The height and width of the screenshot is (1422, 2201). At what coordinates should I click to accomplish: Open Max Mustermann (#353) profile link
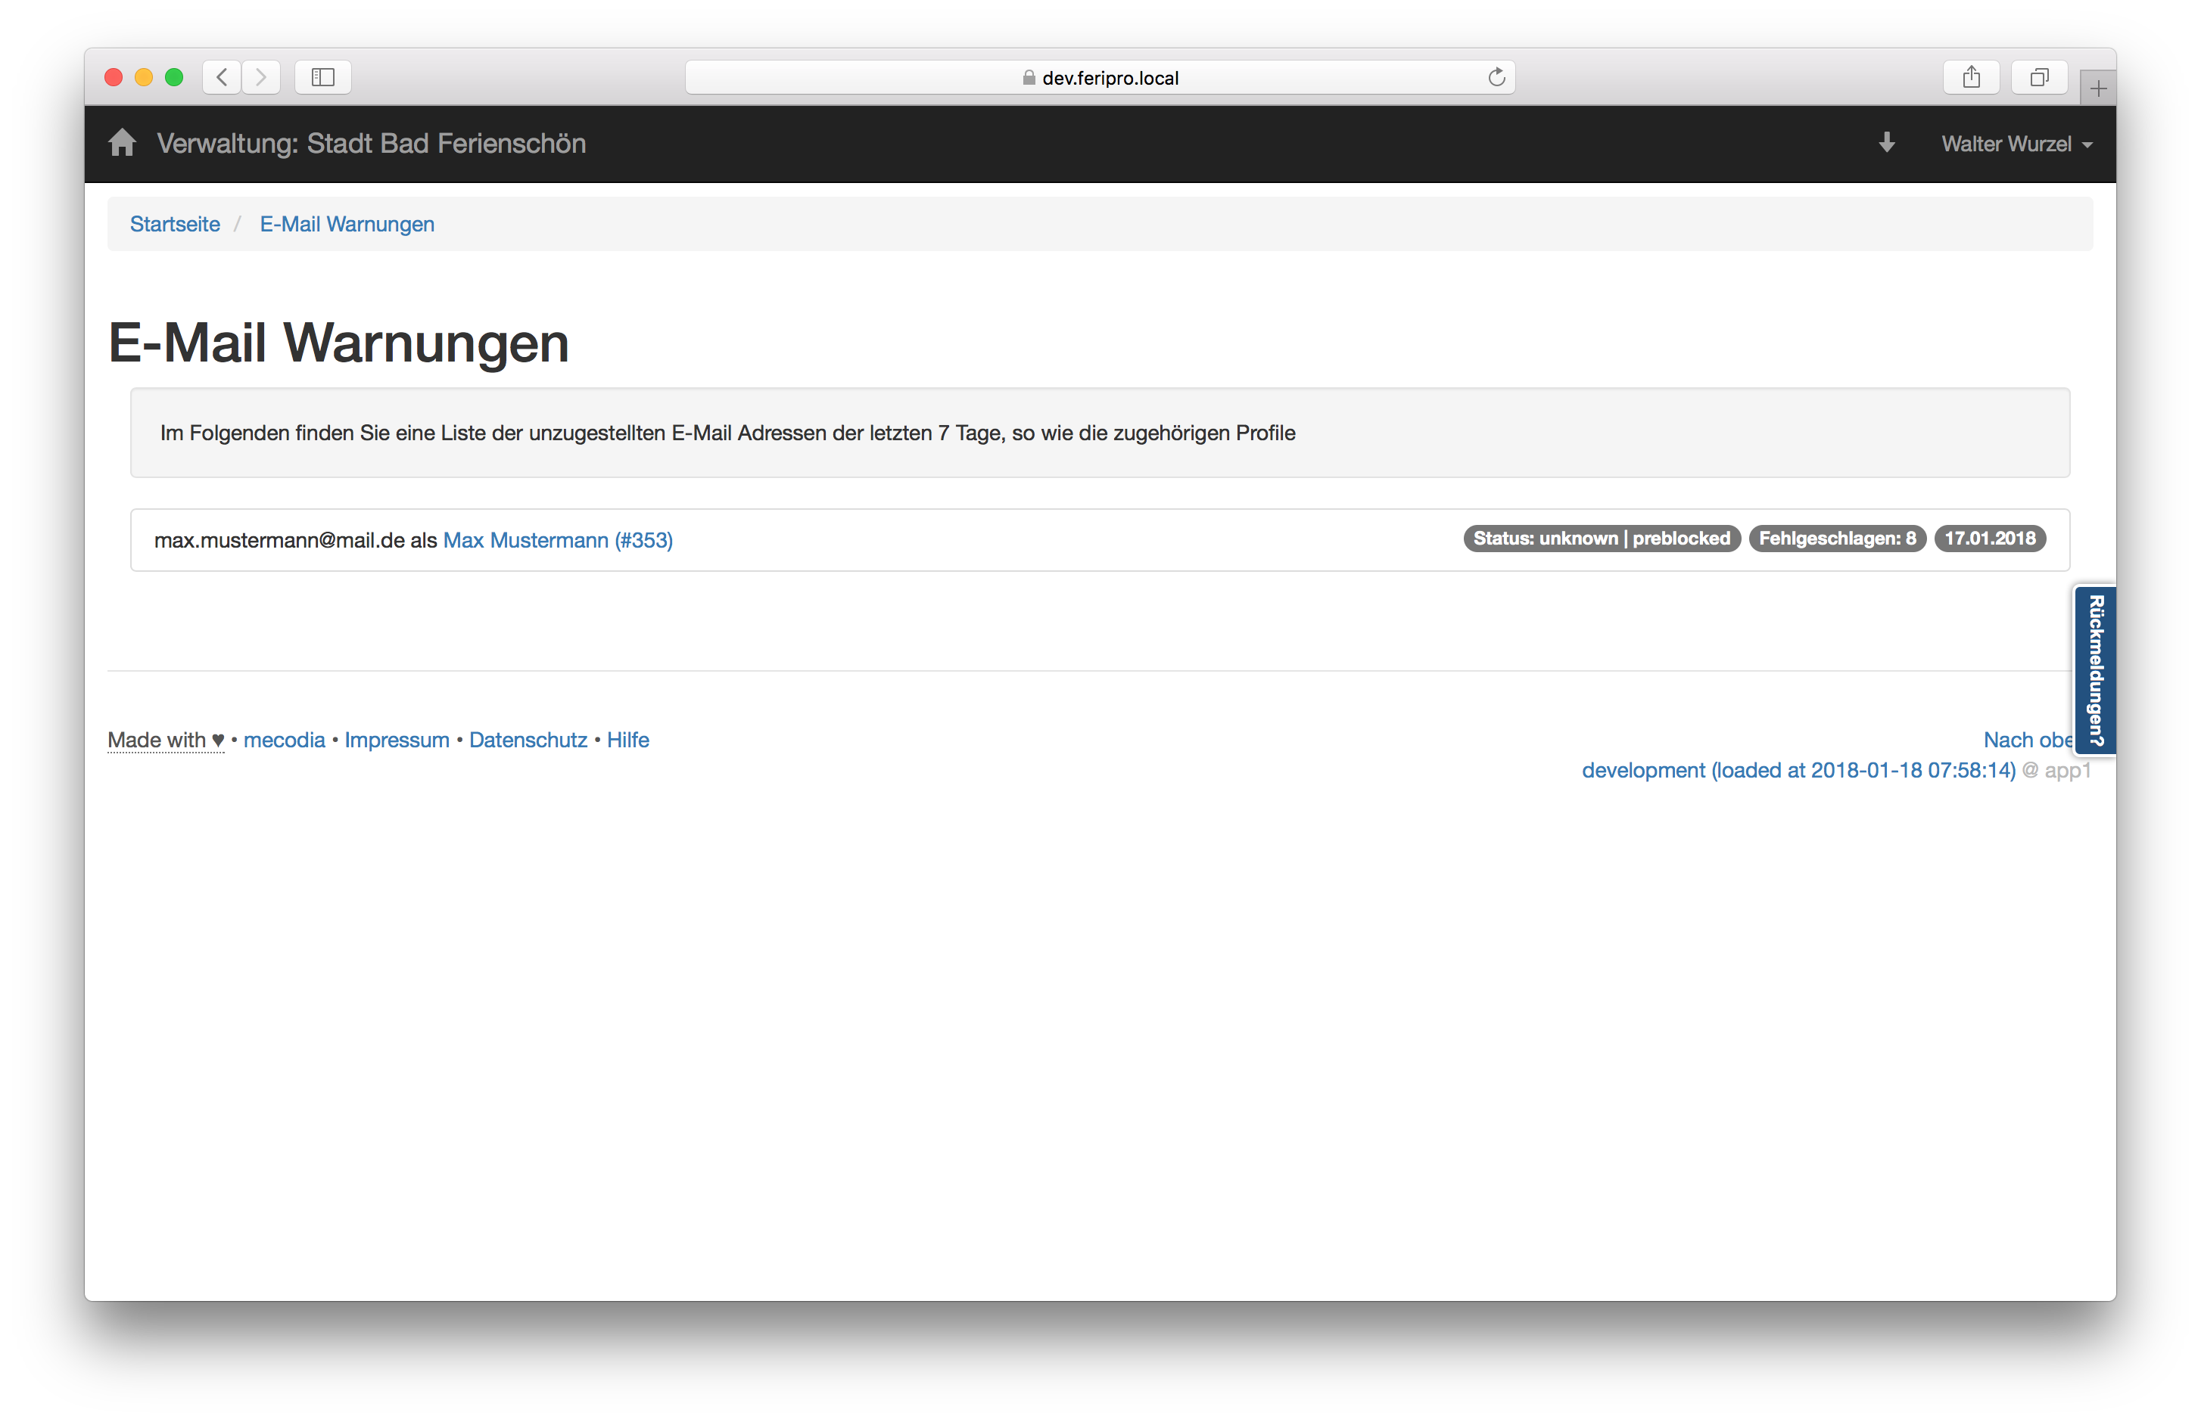[557, 540]
